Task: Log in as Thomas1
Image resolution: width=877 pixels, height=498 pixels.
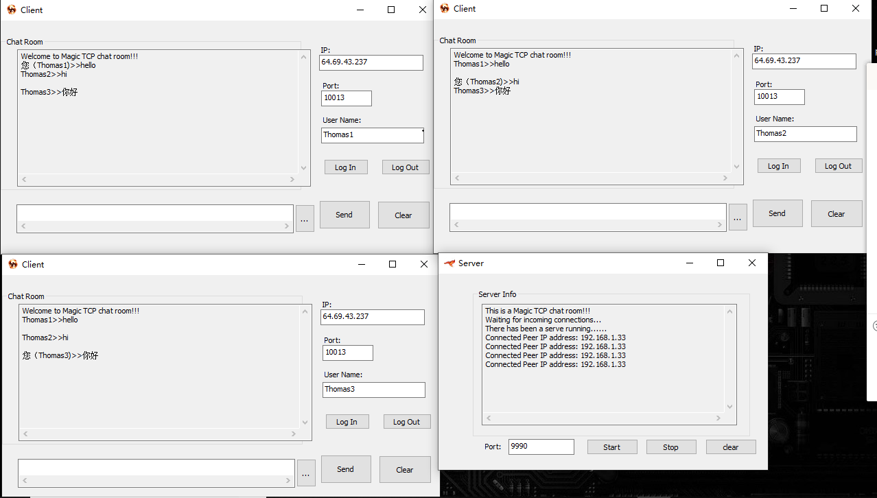Action: (346, 167)
